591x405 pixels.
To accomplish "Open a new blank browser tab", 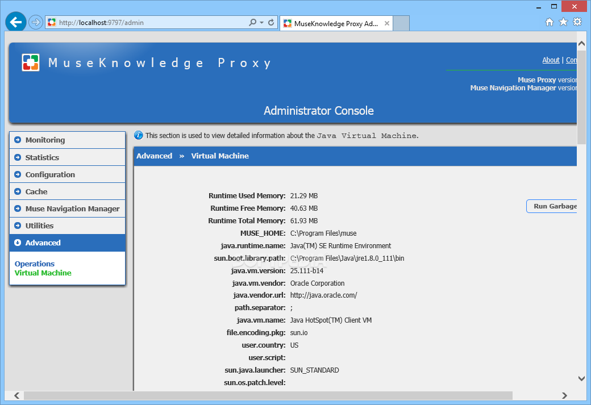I will (401, 23).
